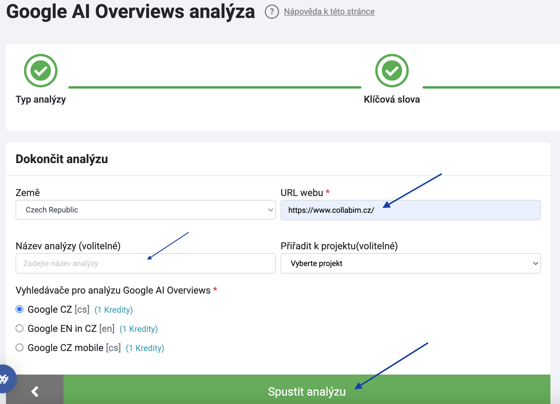Open the Nápověda k této stránce link
The width and height of the screenshot is (560, 404).
pos(329,12)
